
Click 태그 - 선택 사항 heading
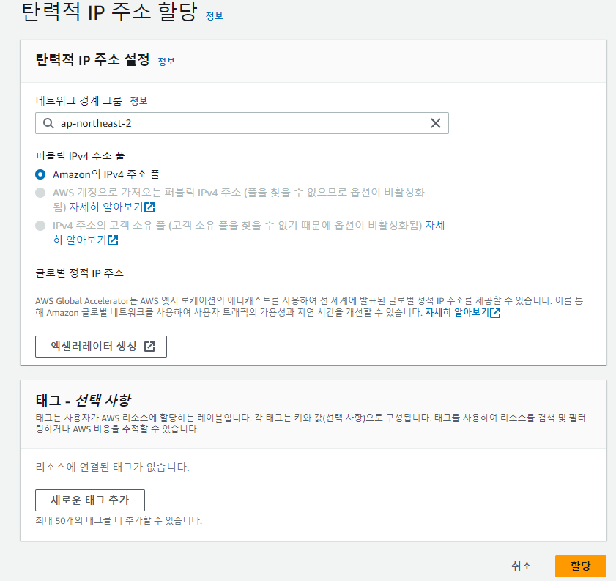(x=84, y=400)
